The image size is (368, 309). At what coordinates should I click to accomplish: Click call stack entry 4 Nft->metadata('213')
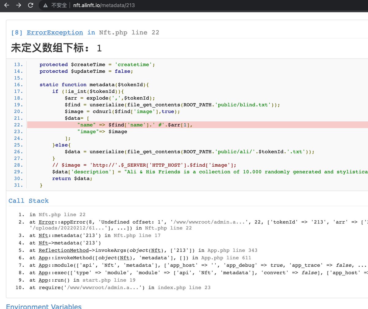pos(66,243)
